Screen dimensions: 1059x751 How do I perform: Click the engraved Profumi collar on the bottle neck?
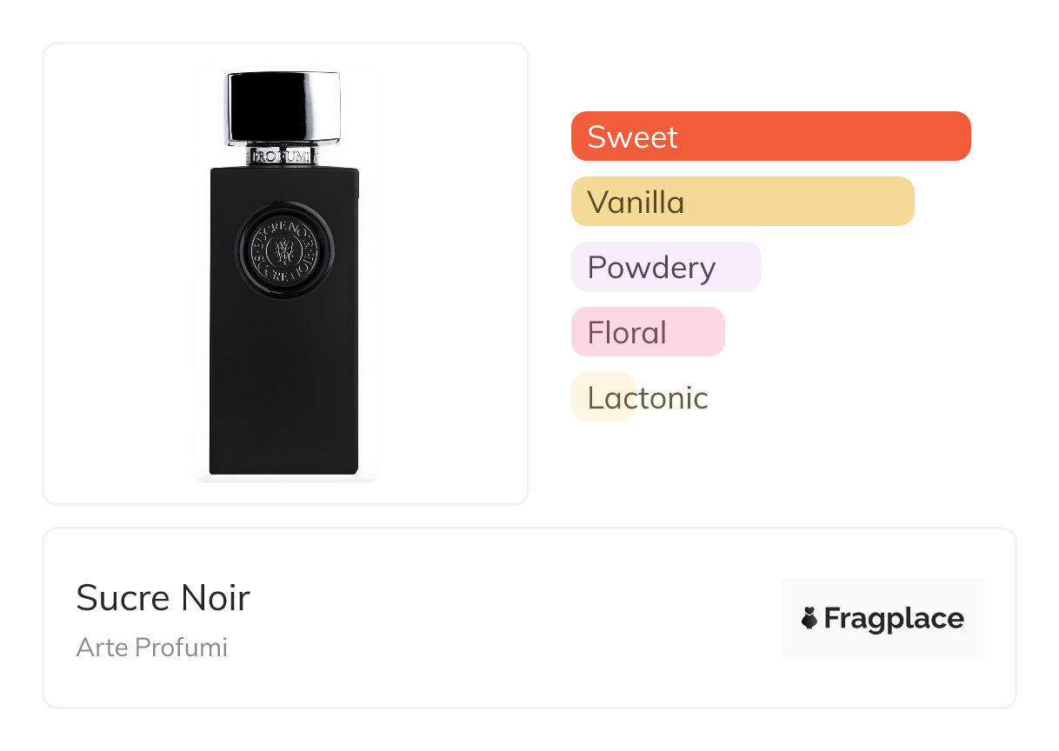coord(283,156)
